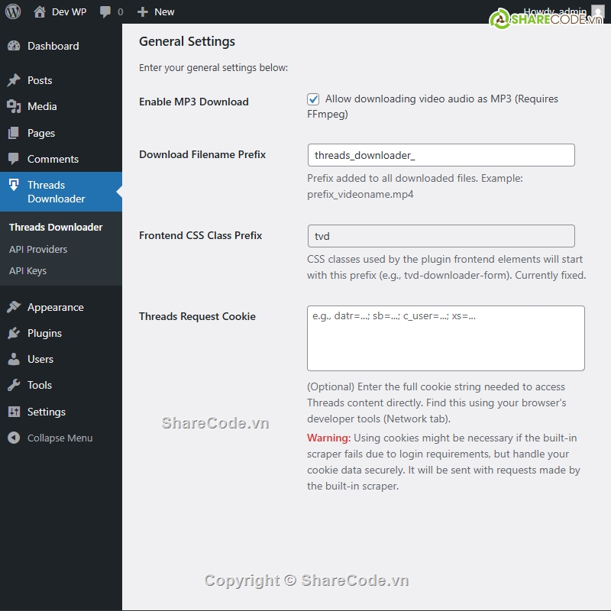Image resolution: width=611 pixels, height=611 pixels.
Task: Go to API Providers submenu
Action: click(38, 250)
